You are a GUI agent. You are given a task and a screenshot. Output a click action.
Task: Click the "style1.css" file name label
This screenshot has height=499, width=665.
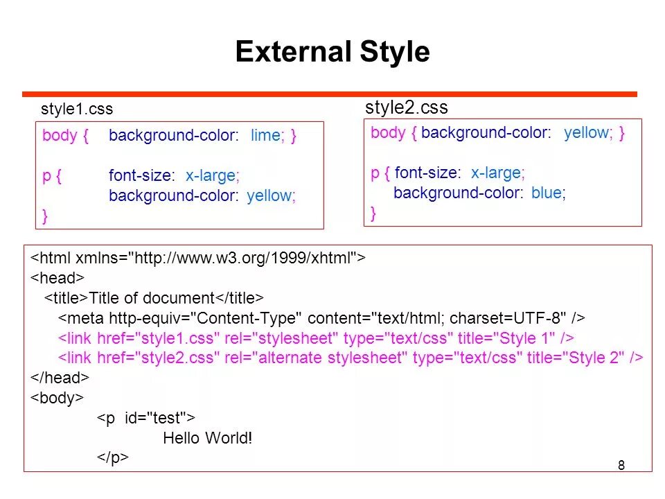77,109
